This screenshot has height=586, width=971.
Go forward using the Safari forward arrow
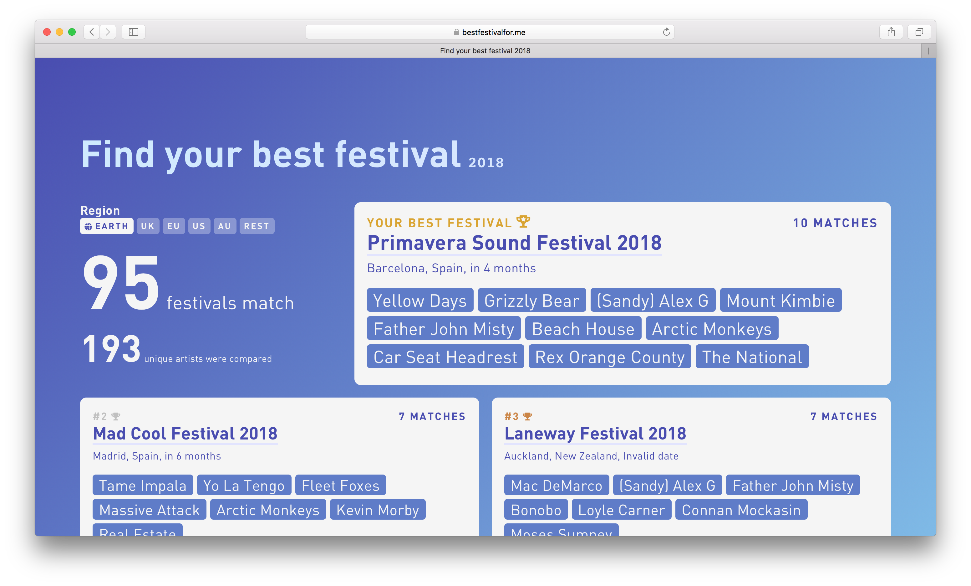click(x=108, y=32)
